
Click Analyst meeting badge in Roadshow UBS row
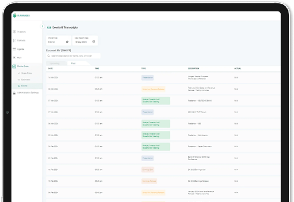156,124
